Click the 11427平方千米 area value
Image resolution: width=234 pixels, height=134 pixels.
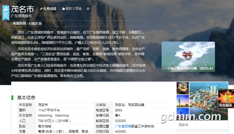(49, 110)
